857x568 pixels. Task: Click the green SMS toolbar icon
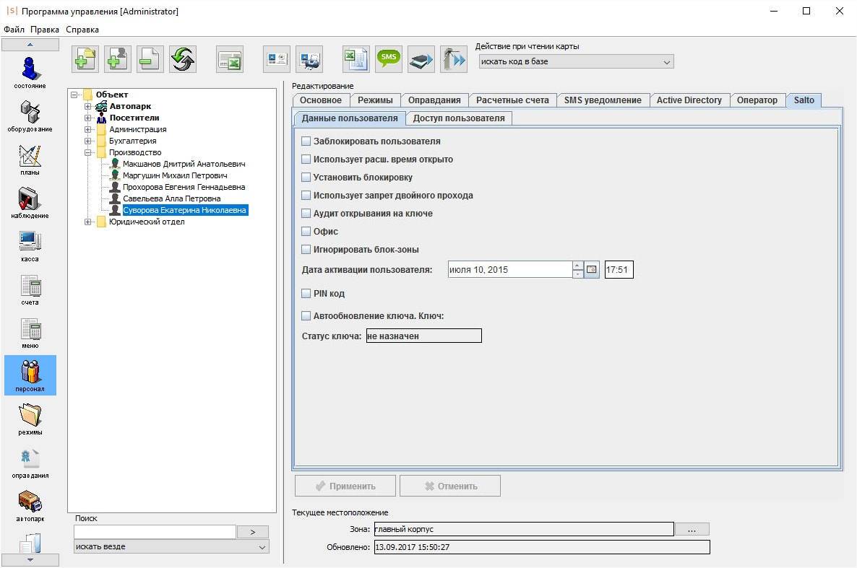click(x=389, y=60)
